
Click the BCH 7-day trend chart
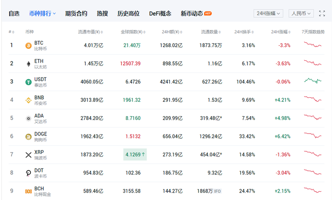[x=313, y=190]
